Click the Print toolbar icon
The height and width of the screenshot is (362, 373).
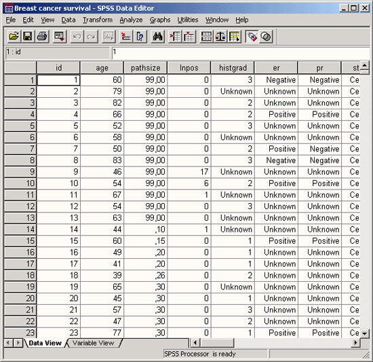coord(42,37)
